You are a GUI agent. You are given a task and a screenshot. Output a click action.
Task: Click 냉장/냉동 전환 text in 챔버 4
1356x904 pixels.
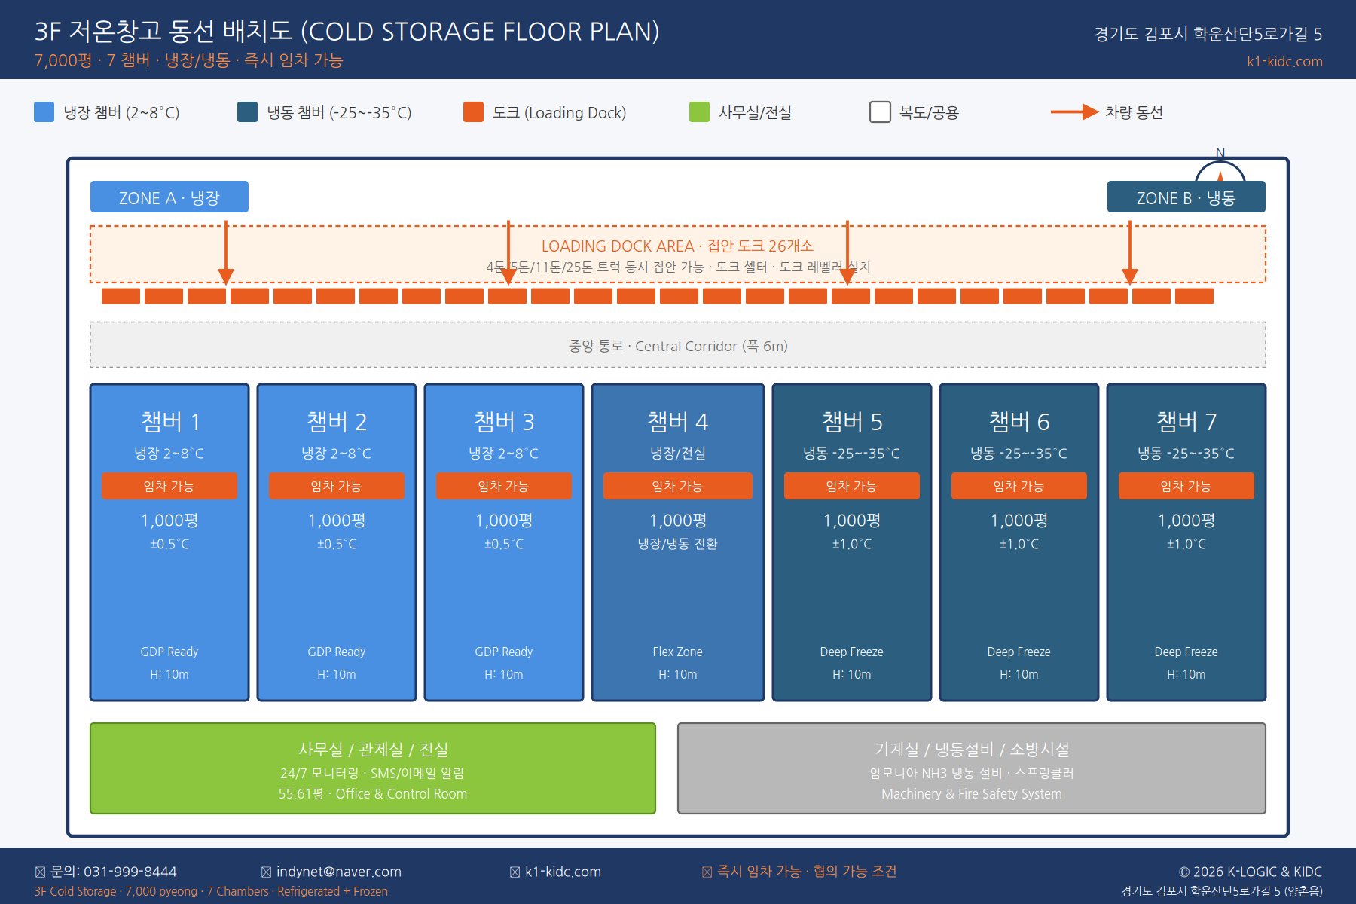(678, 544)
